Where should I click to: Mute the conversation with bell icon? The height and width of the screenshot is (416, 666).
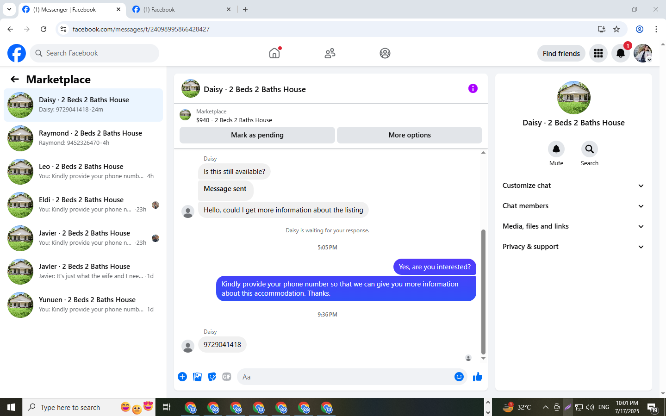point(556,149)
